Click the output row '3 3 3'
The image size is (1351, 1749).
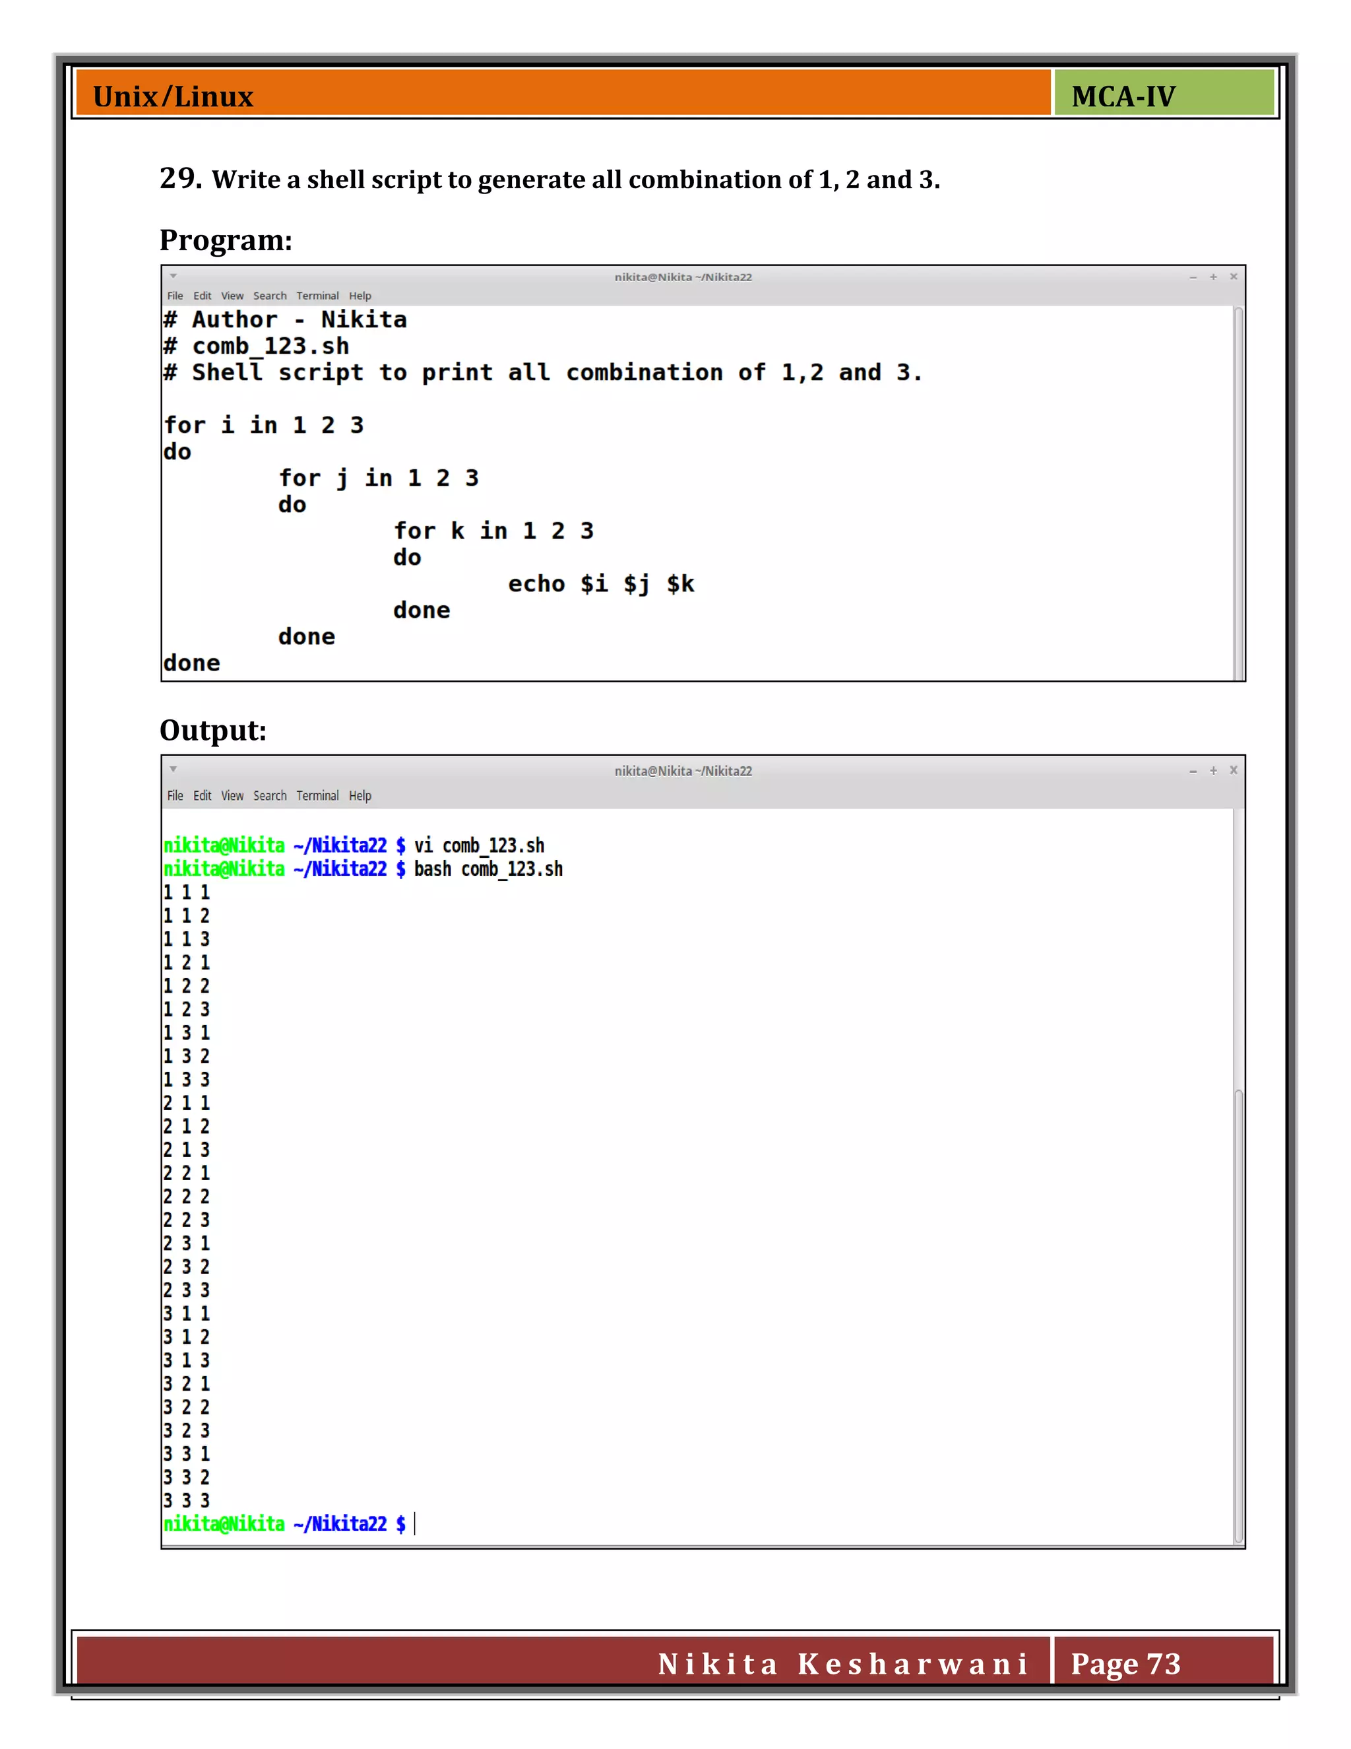pyautogui.click(x=187, y=1501)
